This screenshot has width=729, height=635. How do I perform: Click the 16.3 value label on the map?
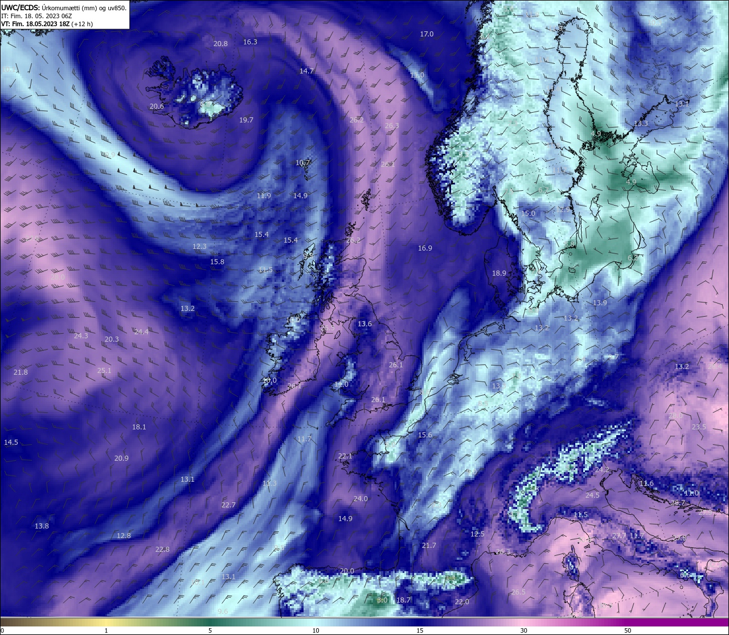[x=250, y=42]
